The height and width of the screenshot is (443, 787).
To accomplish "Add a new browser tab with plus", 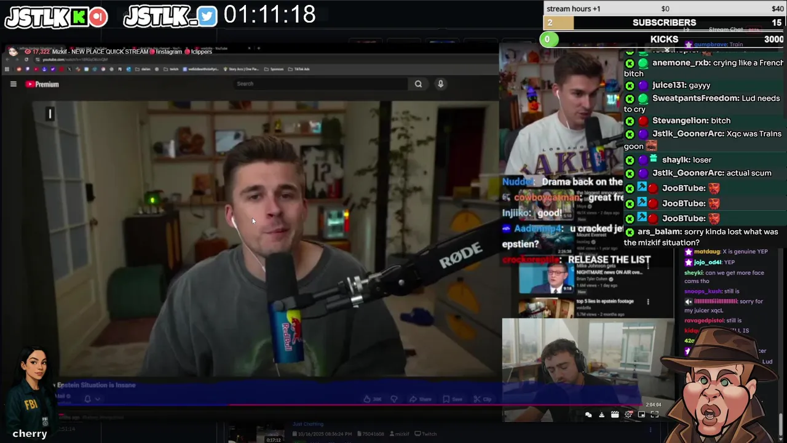I will [258, 48].
